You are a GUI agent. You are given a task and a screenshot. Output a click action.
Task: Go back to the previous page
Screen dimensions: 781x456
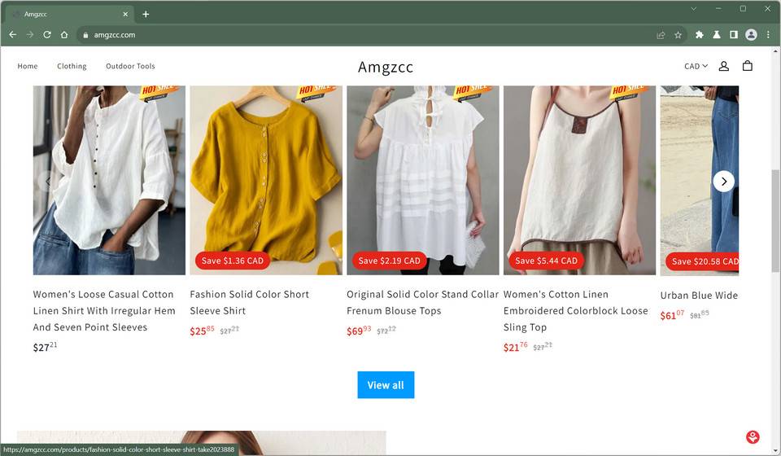[x=13, y=35]
